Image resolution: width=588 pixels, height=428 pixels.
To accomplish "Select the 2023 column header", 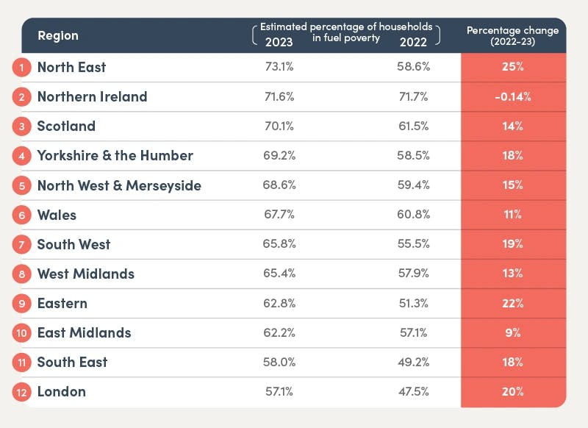I will [279, 41].
